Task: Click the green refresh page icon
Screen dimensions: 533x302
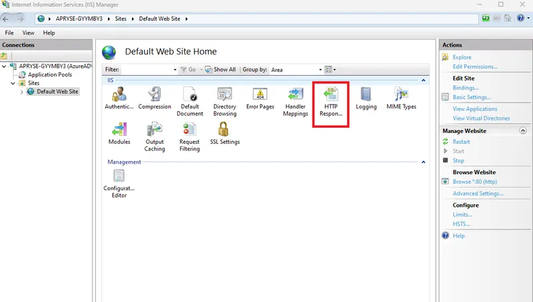Action: pyautogui.click(x=486, y=19)
